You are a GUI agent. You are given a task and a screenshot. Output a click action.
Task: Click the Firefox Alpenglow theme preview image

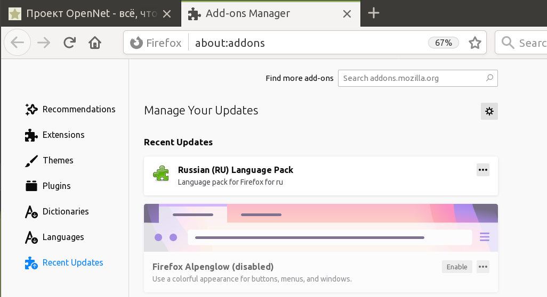point(320,228)
